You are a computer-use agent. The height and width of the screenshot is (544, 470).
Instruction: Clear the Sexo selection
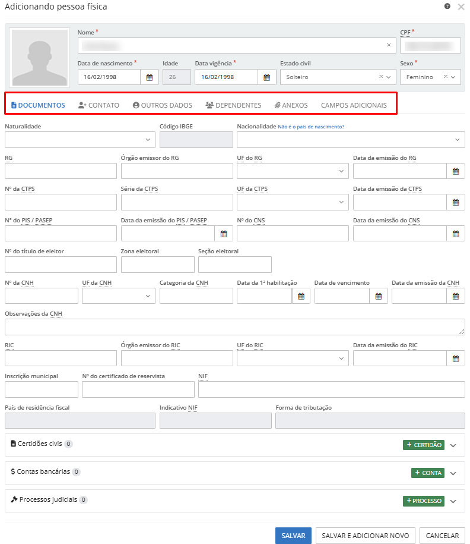[x=446, y=77]
